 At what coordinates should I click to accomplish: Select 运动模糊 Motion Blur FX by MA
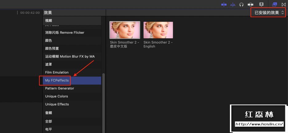72,56
